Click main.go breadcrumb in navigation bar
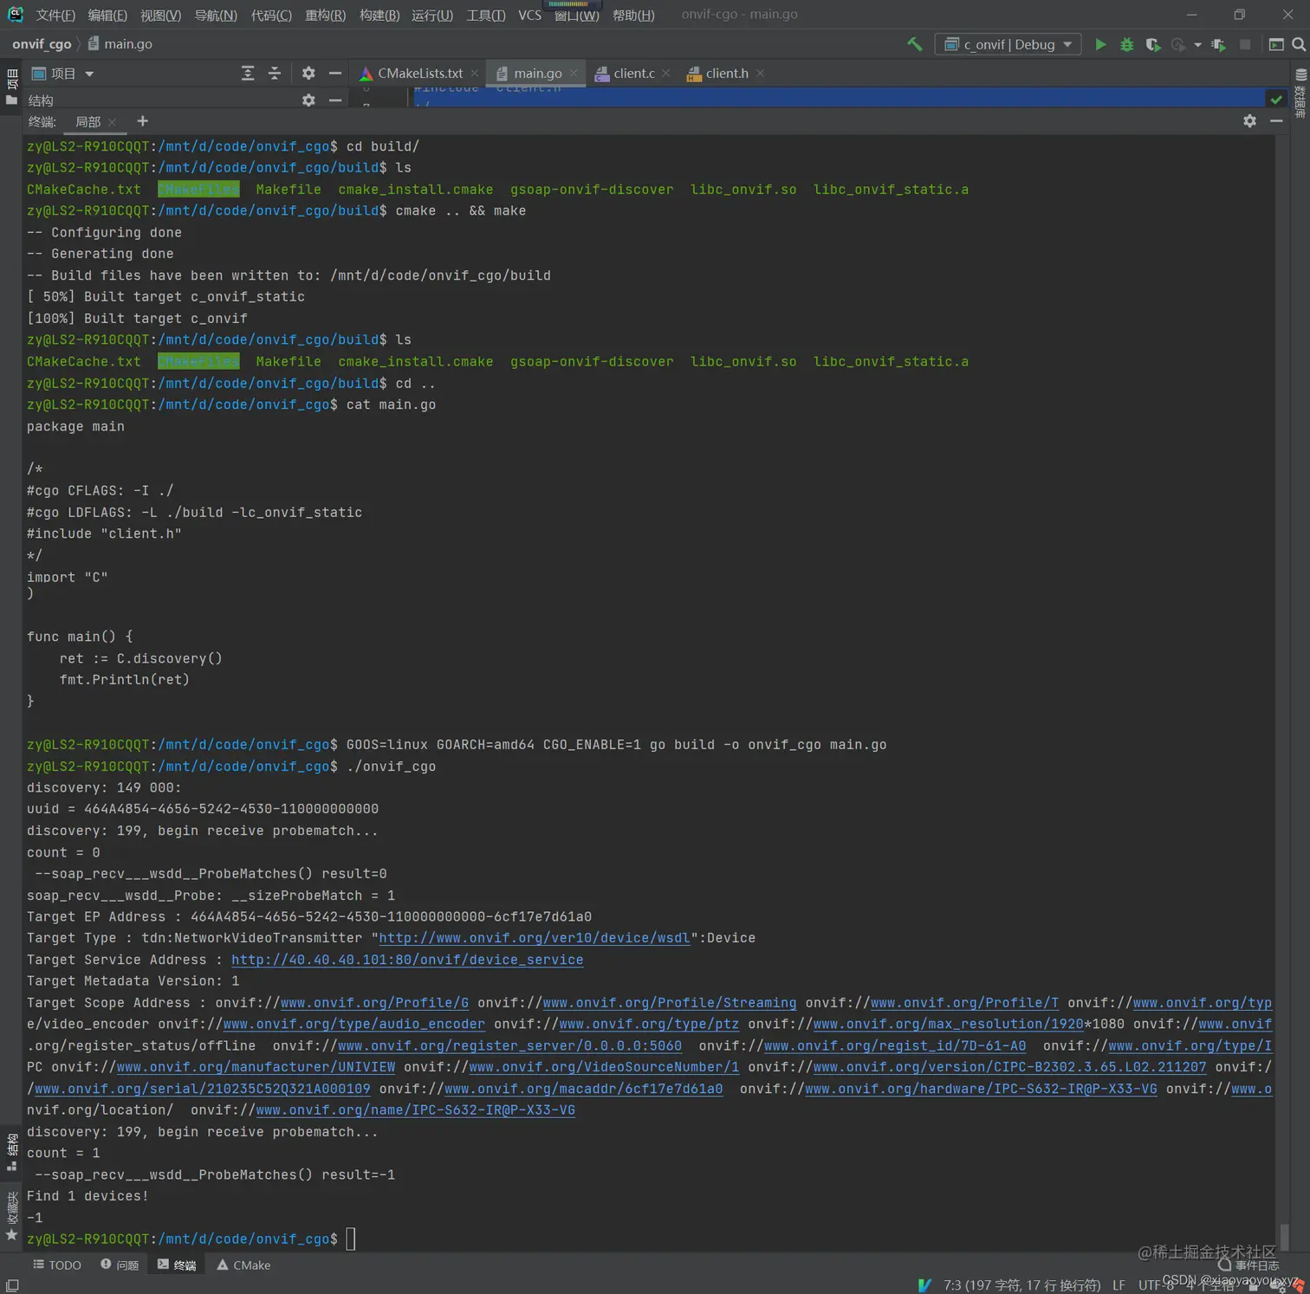1310x1294 pixels. 120,44
